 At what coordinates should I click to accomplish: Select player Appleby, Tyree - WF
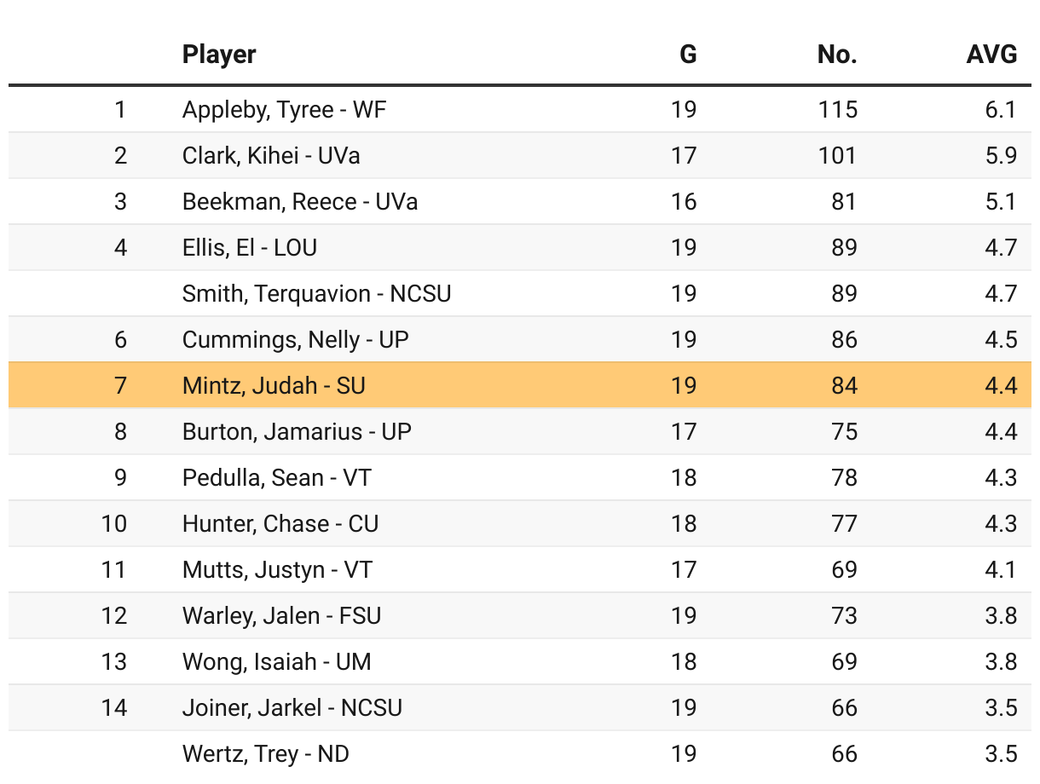(284, 109)
